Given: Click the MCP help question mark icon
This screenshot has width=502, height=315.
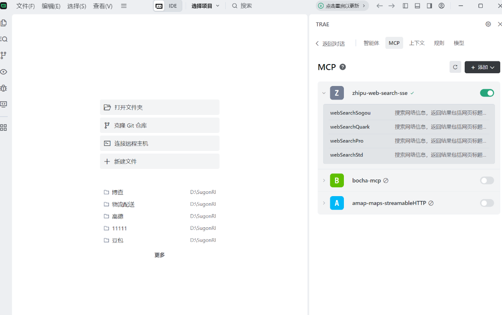Looking at the screenshot, I should [x=343, y=67].
